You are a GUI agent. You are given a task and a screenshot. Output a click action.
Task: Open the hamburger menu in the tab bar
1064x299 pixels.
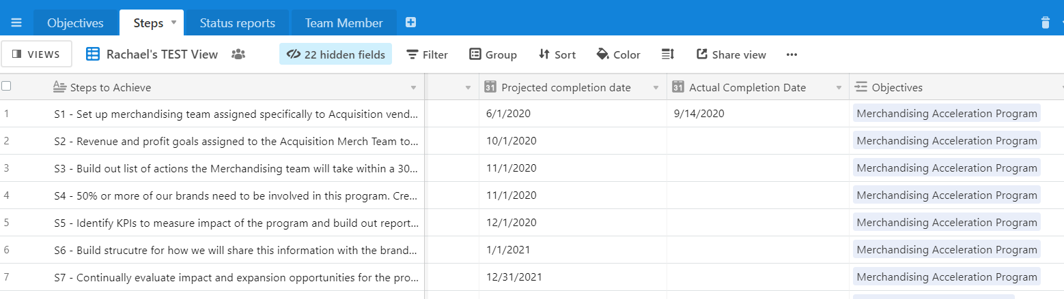tap(16, 22)
